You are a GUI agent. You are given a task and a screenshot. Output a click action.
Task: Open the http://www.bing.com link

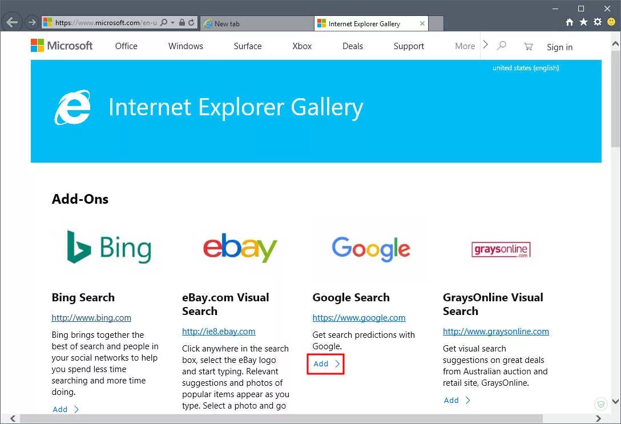(91, 317)
